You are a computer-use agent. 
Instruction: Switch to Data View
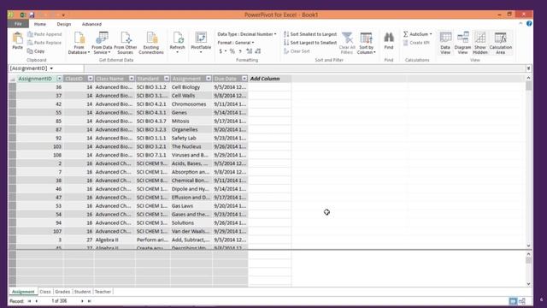[x=445, y=43]
